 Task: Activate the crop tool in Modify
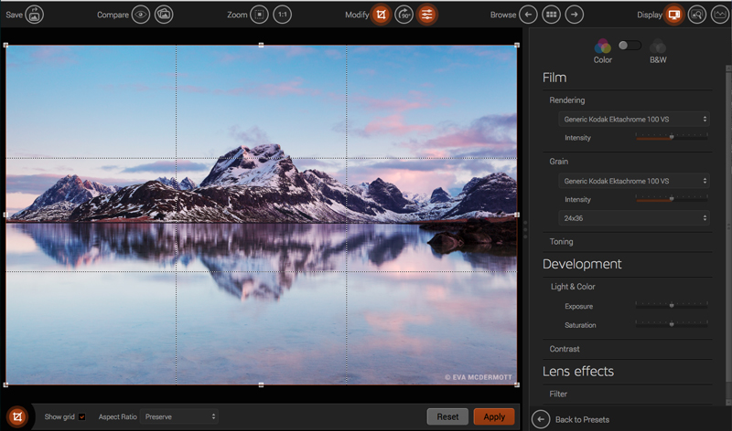[381, 15]
